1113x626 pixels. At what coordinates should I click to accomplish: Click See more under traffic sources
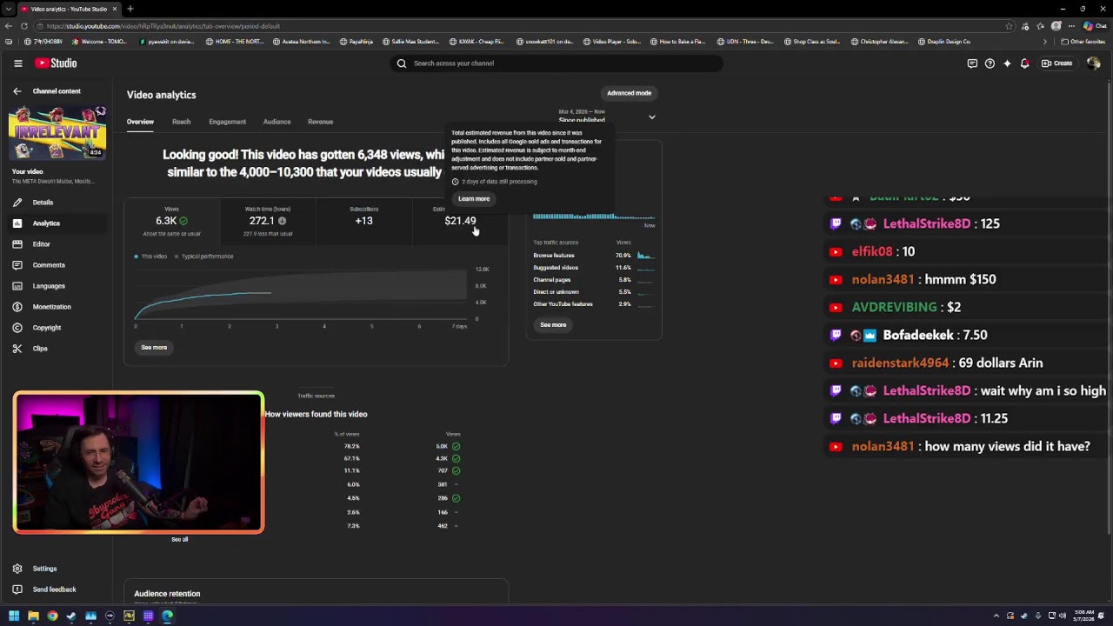tap(553, 325)
